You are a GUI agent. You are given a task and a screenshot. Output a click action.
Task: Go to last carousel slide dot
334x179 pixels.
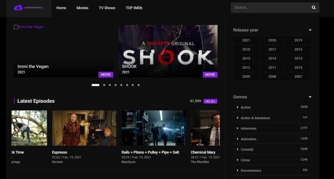coord(138,85)
